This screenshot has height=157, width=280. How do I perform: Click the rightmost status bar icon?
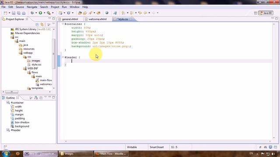click(276, 147)
